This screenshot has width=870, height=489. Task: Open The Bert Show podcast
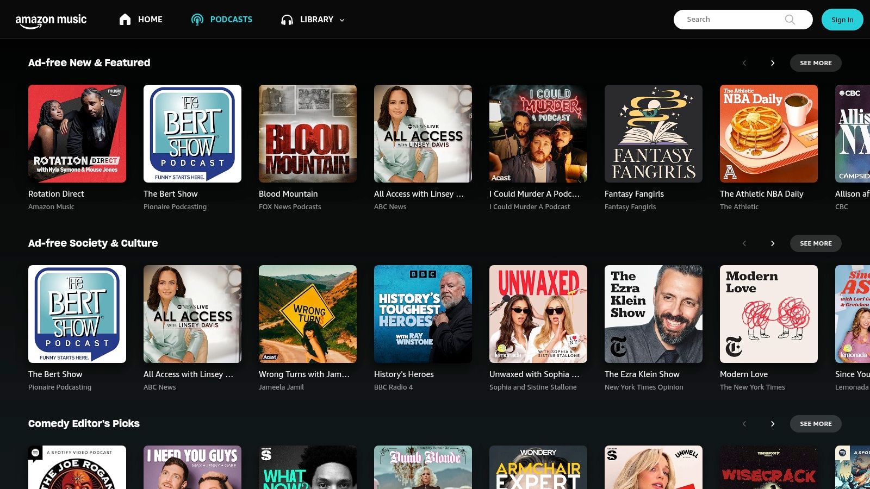[192, 133]
